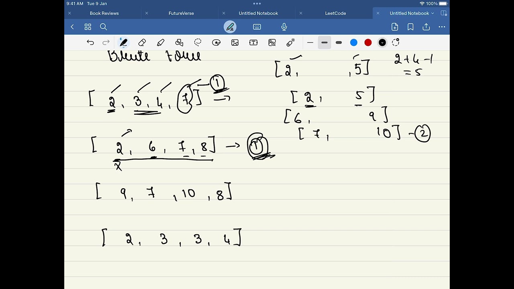
Task: Choose the thick stroke width
Action: (x=339, y=43)
